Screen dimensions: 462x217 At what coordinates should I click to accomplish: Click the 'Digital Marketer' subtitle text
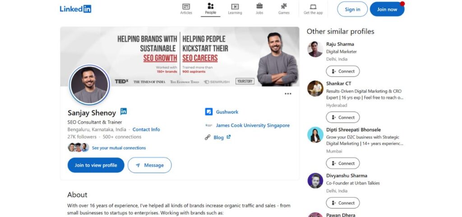[x=341, y=51]
